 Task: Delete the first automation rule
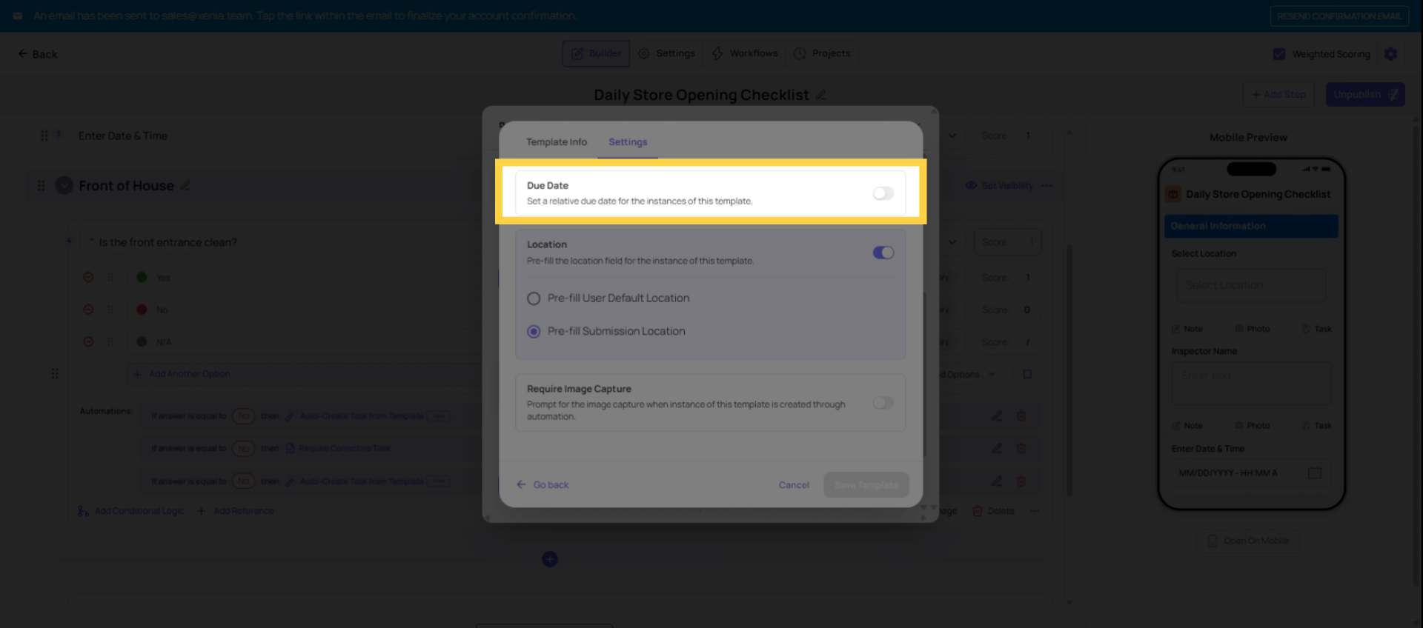pyautogui.click(x=1021, y=416)
